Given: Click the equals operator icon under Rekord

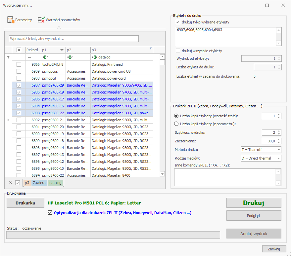Looking at the screenshot, I should (x=29, y=57).
